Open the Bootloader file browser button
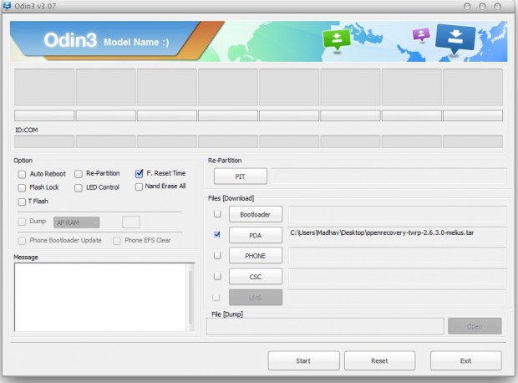Viewport: 518px width, 383px height. pyautogui.click(x=255, y=215)
